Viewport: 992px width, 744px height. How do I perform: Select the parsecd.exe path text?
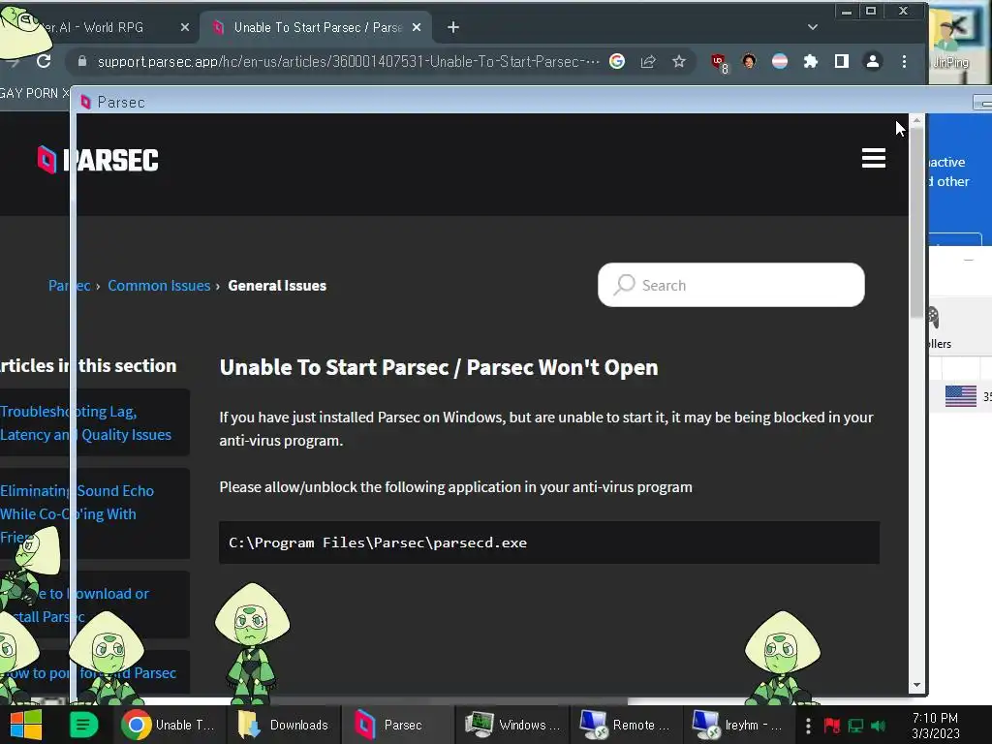click(x=378, y=542)
